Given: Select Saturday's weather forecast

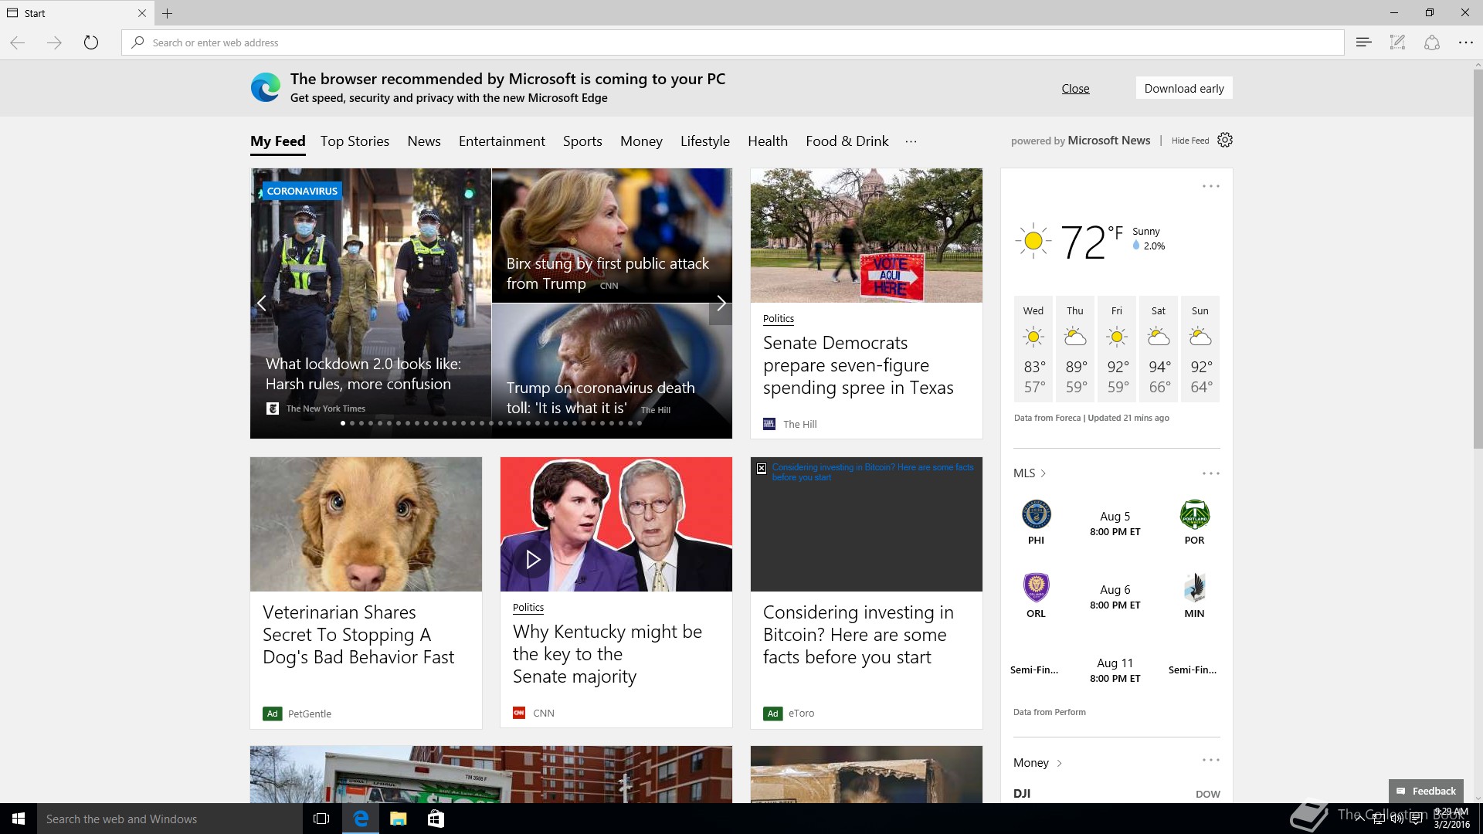Looking at the screenshot, I should pos(1159,349).
